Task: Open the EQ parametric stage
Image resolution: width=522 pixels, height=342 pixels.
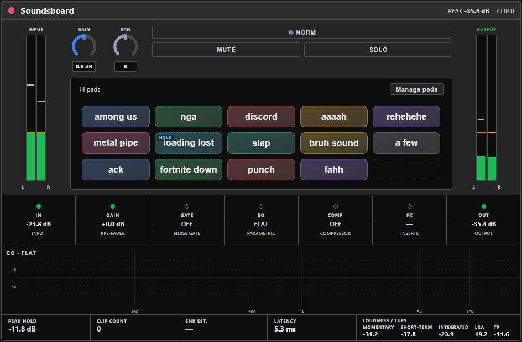Action: [261, 220]
